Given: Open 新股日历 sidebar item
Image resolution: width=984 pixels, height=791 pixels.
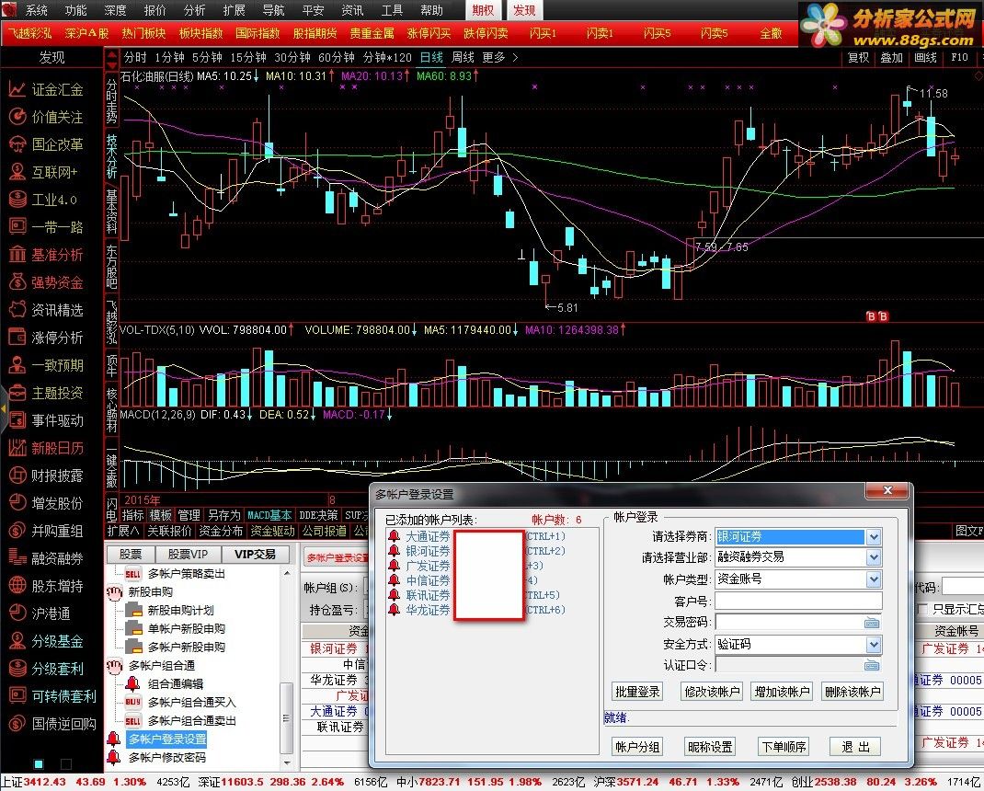Looking at the screenshot, I should coord(46,448).
